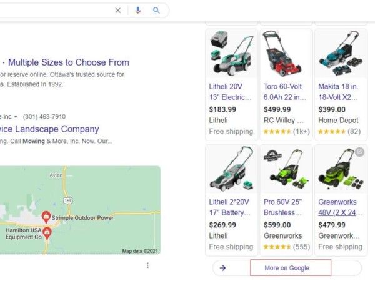
Task: Open the Landscape Company ad link
Action: [x=50, y=129]
